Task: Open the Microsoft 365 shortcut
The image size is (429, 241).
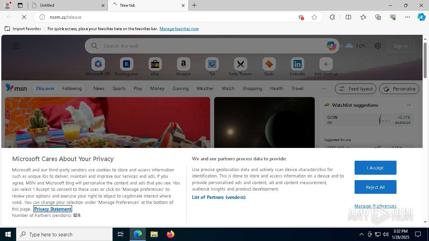Action: 98,67
